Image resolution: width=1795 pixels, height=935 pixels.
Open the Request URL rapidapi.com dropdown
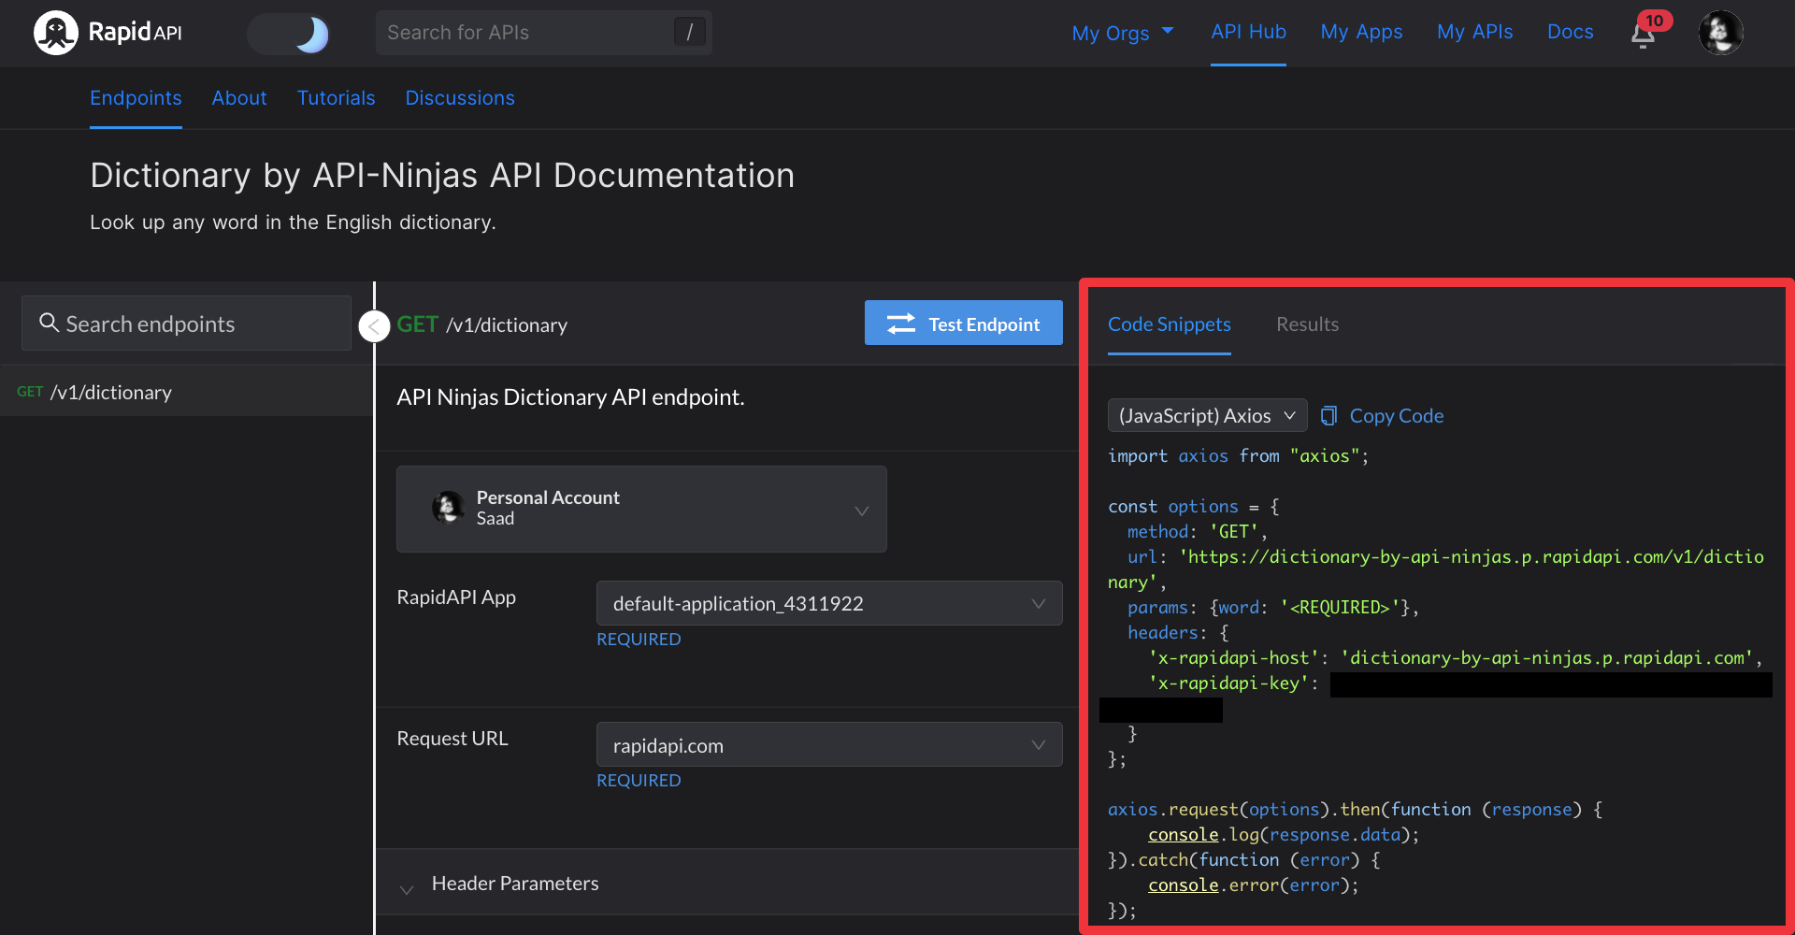click(829, 745)
